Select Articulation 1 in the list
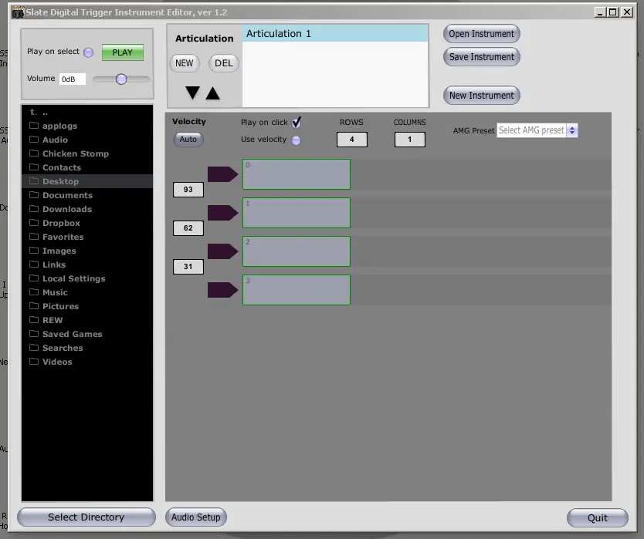 (x=335, y=34)
